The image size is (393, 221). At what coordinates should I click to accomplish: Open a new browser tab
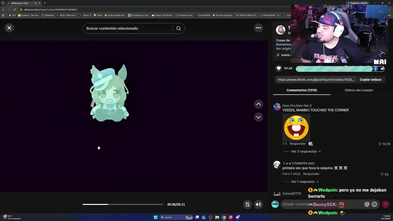coord(45,3)
